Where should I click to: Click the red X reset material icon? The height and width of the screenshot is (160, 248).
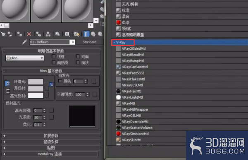[29, 34]
